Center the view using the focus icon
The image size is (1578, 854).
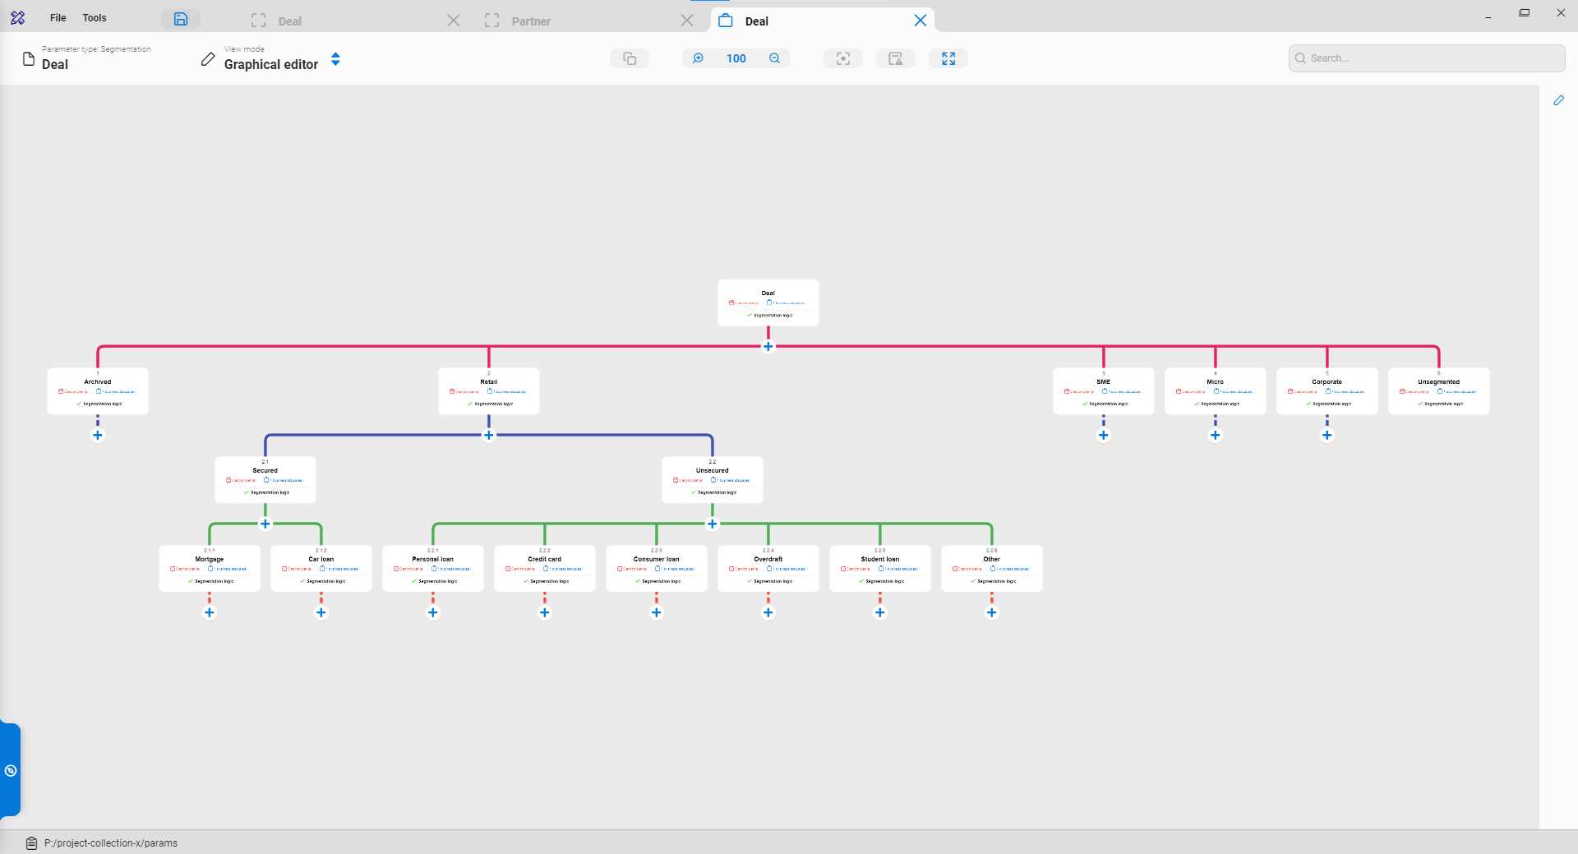coord(843,58)
